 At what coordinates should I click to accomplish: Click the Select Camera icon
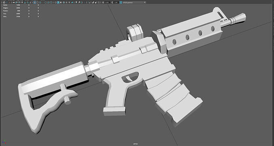point(14,2)
